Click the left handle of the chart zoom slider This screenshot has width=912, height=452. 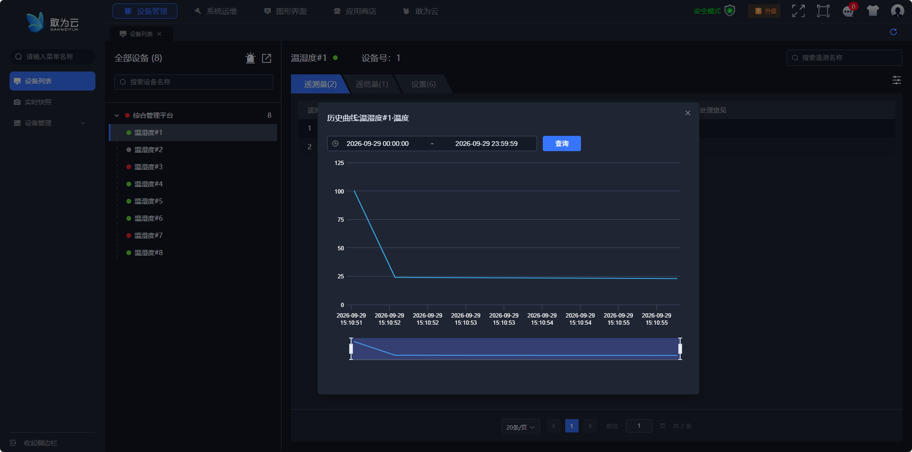pyautogui.click(x=351, y=349)
